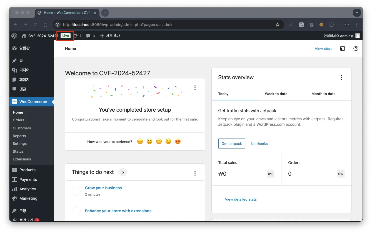372x233 pixels.
Task: Open the Status submenu
Action: tap(18, 151)
